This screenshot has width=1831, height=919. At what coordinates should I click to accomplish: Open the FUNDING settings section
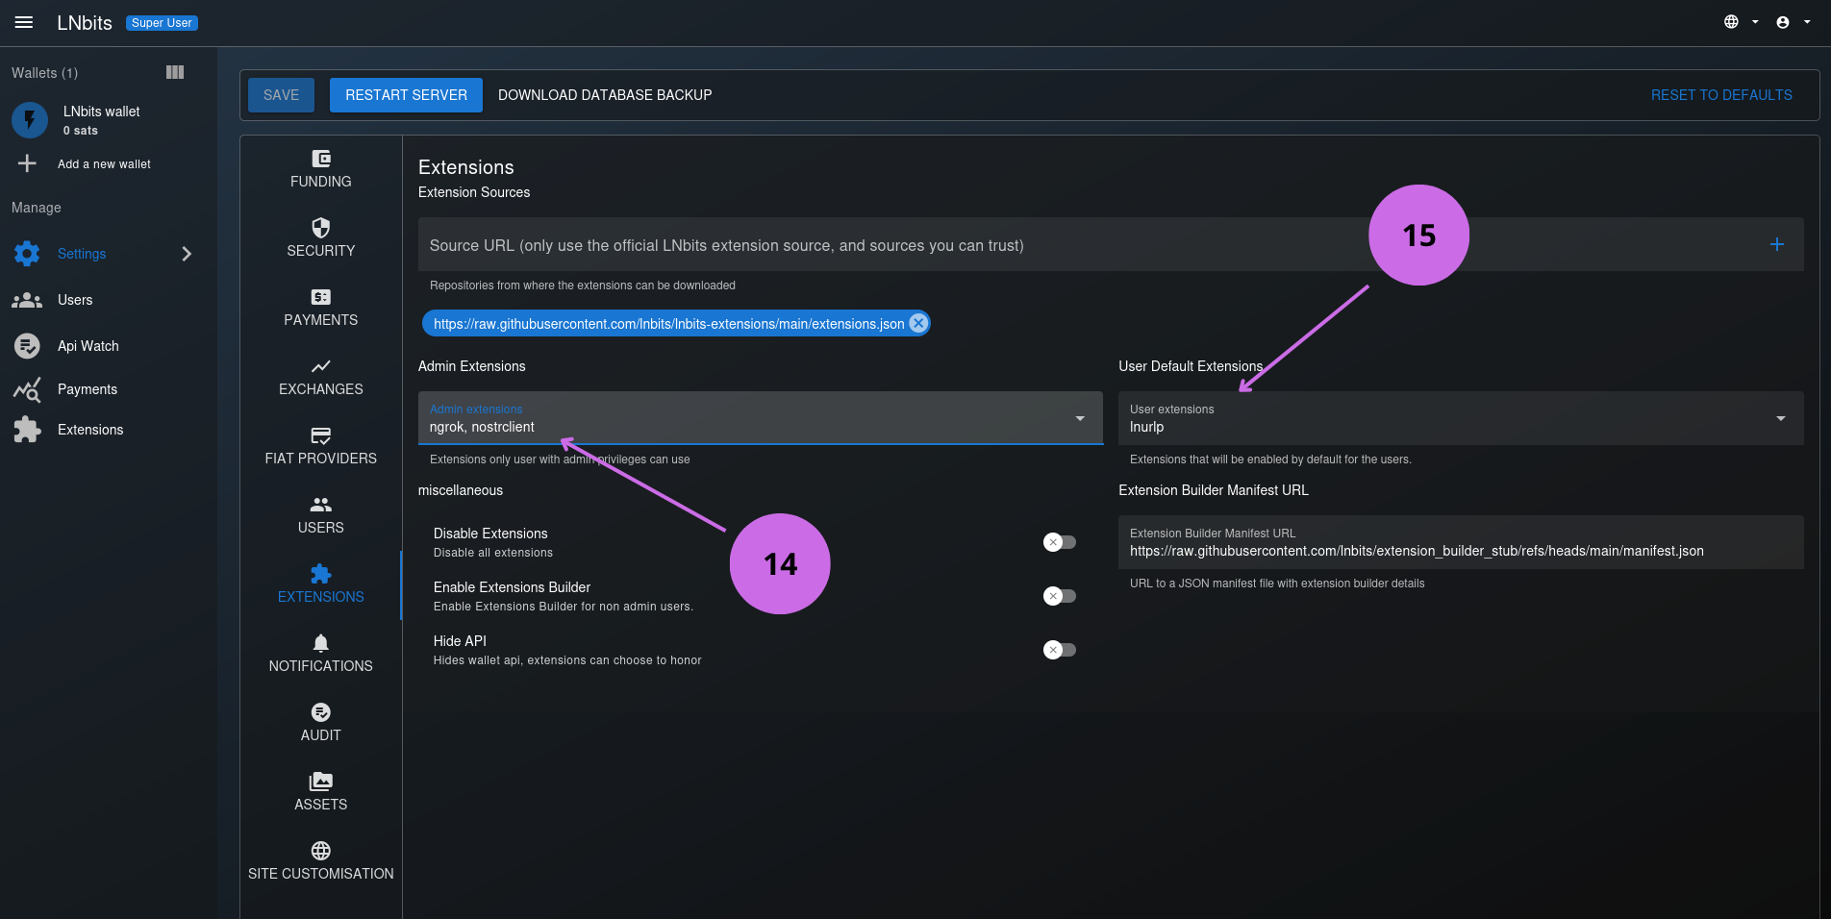point(320,171)
